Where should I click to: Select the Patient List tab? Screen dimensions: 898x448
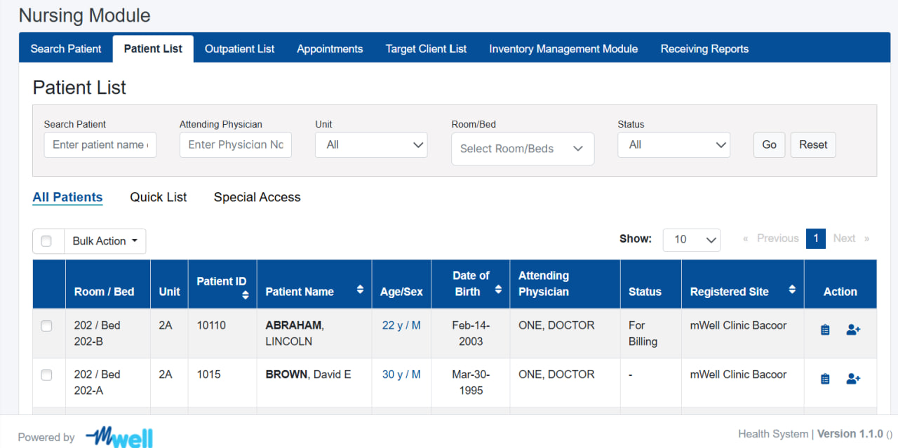coord(153,48)
